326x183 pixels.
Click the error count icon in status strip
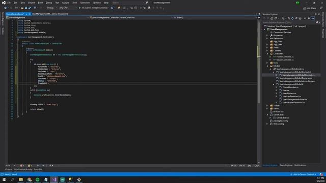tap(21, 166)
